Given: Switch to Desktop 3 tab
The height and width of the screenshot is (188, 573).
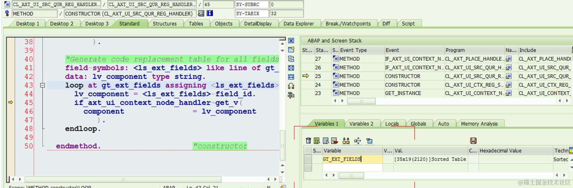Looking at the screenshot, I should [x=97, y=23].
